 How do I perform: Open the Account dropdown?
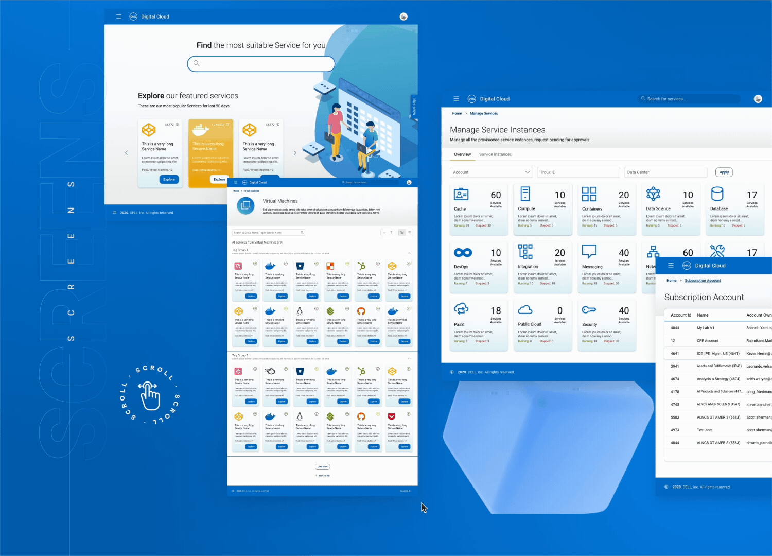[491, 172]
